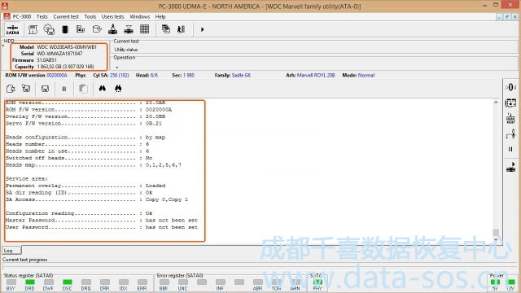Click the power switch icon in right sidebar

tap(510, 134)
